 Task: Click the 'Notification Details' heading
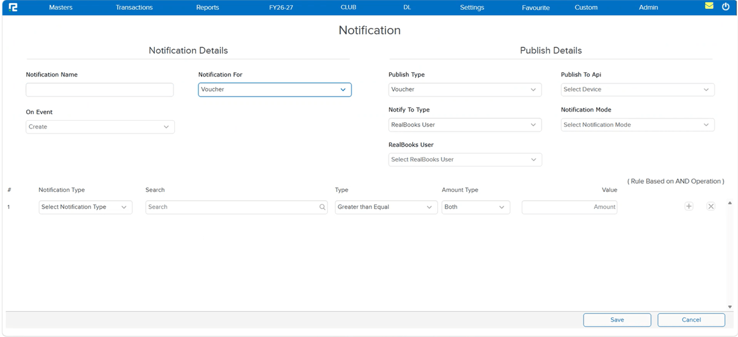[x=188, y=51]
